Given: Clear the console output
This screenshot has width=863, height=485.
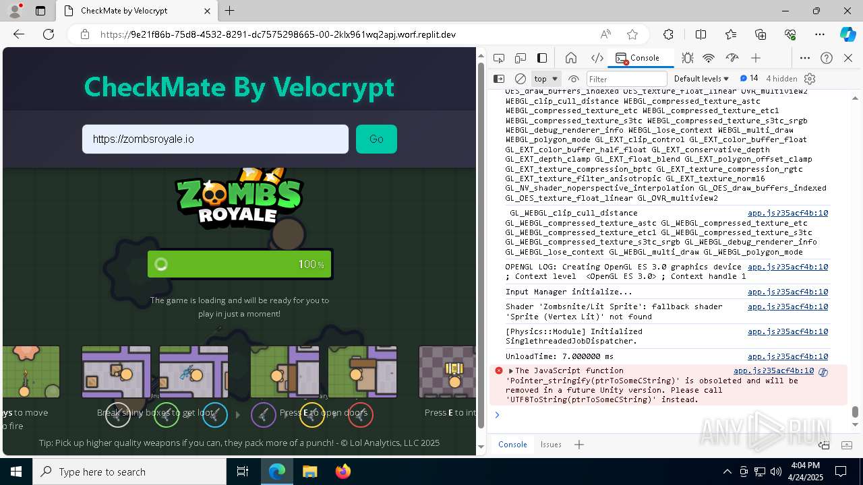Looking at the screenshot, I should 520,79.
